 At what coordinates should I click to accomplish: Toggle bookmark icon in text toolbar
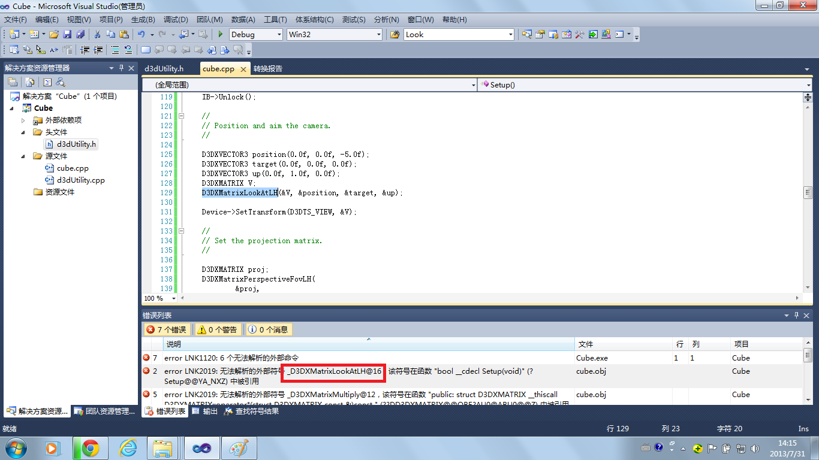tap(146, 50)
